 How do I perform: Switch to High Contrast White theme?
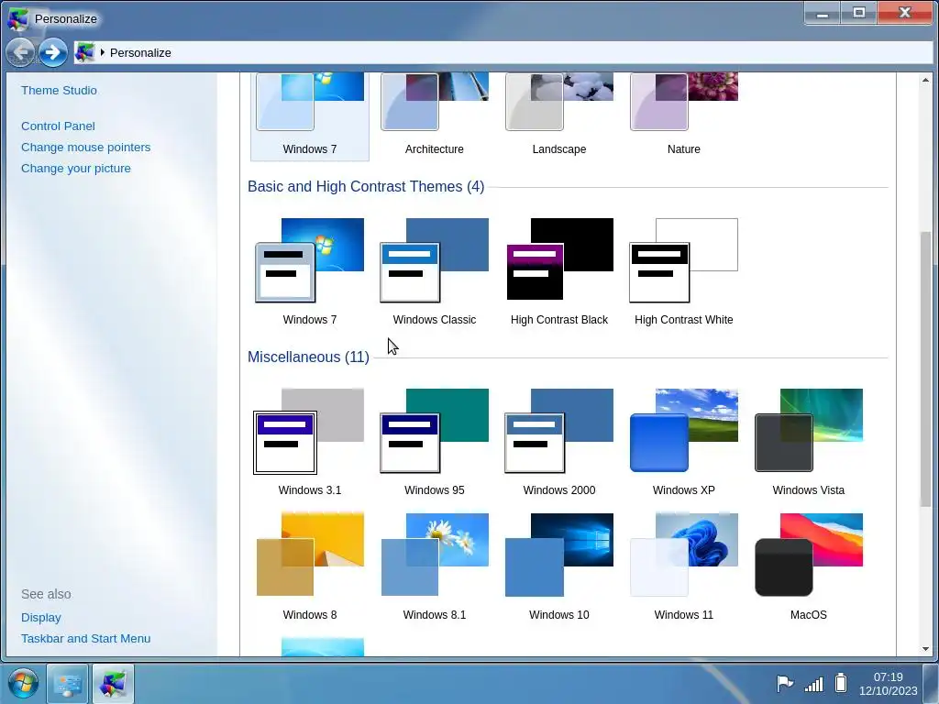684,260
